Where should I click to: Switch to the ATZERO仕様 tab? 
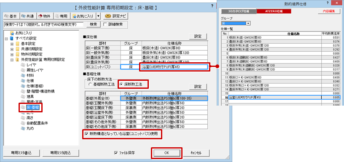click(x=274, y=11)
